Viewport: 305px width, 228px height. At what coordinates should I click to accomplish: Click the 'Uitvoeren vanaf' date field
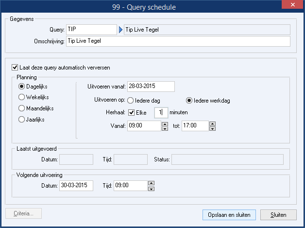[x=151, y=87]
